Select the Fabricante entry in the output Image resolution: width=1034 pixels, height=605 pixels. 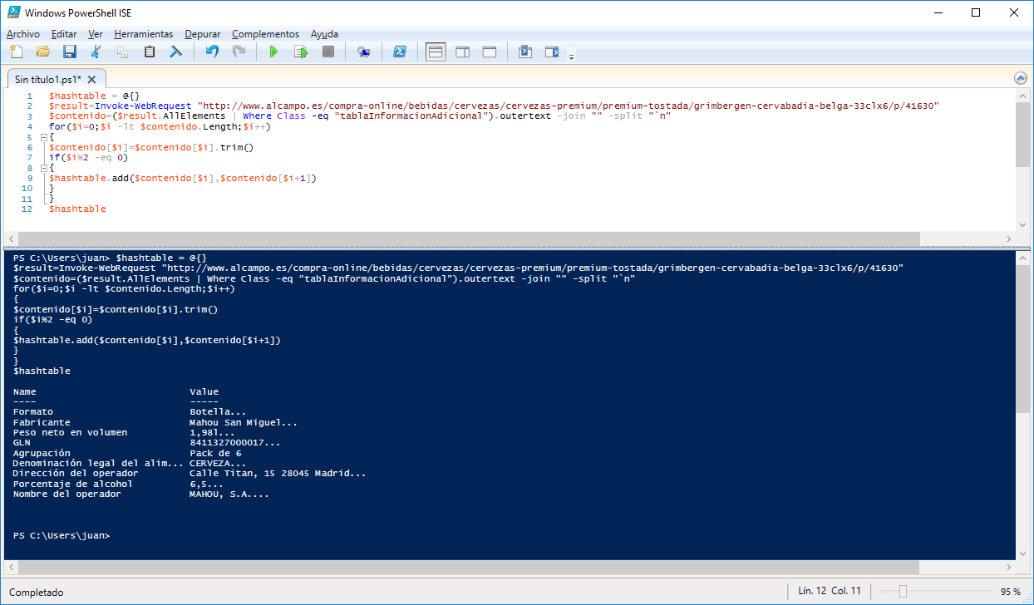(42, 422)
